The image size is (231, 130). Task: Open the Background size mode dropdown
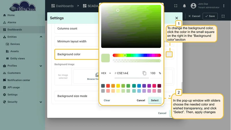pos(169,96)
